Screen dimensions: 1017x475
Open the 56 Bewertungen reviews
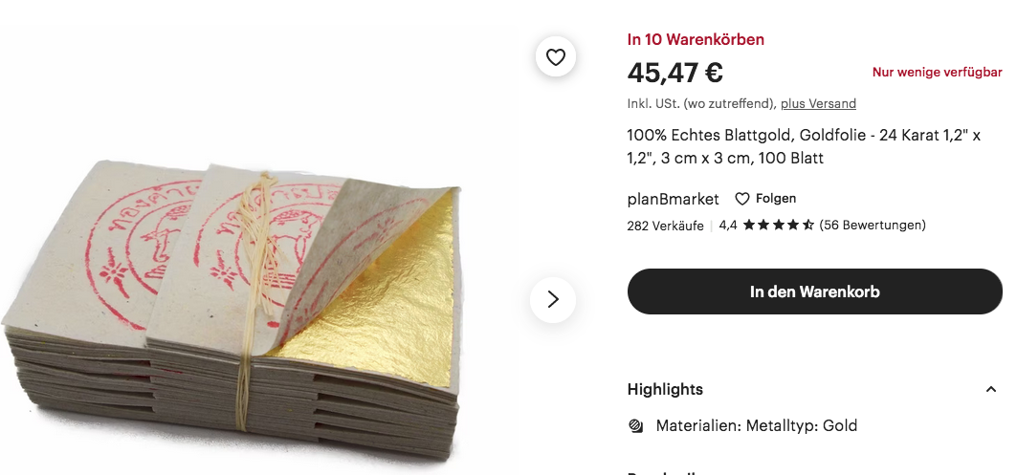873,225
